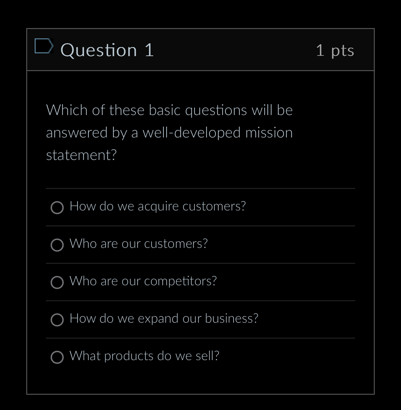The width and height of the screenshot is (401, 410).
Task: Click the Question 1 header title
Action: coord(107,50)
